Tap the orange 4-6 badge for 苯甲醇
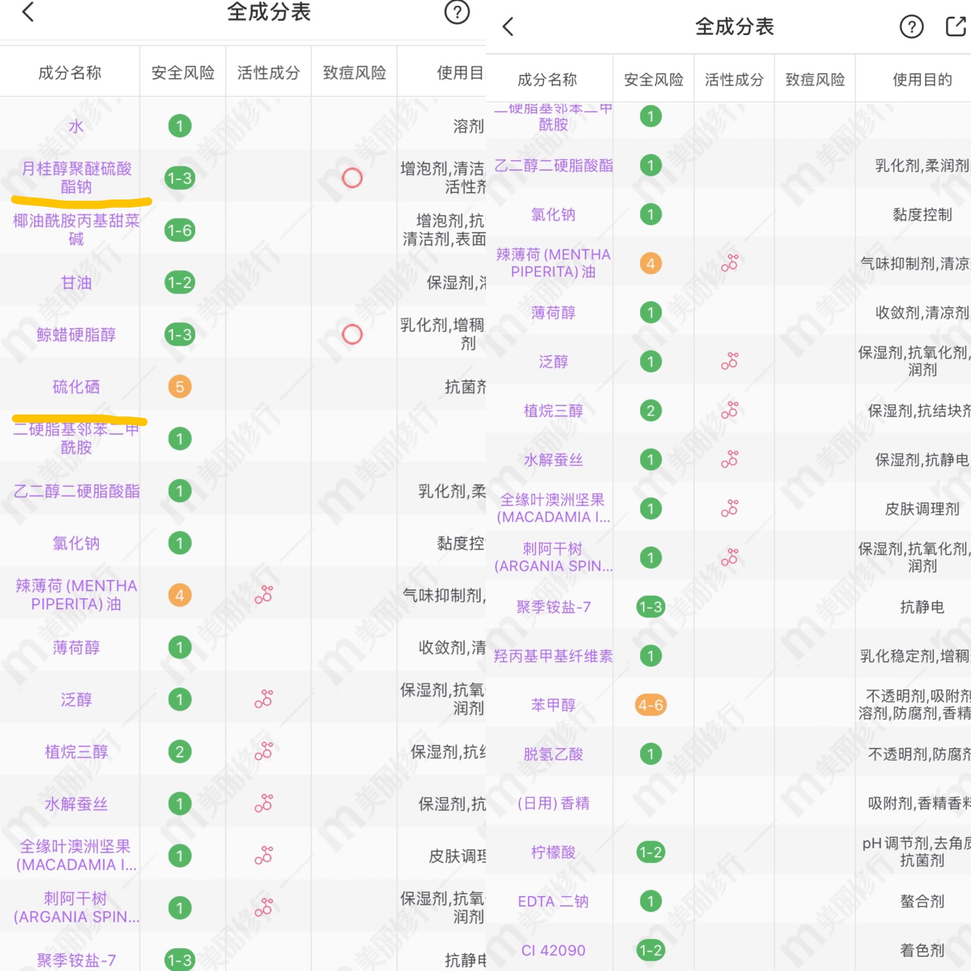 (x=650, y=705)
